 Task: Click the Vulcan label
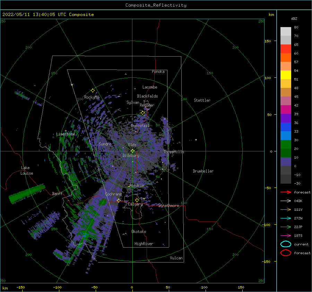(x=176, y=258)
